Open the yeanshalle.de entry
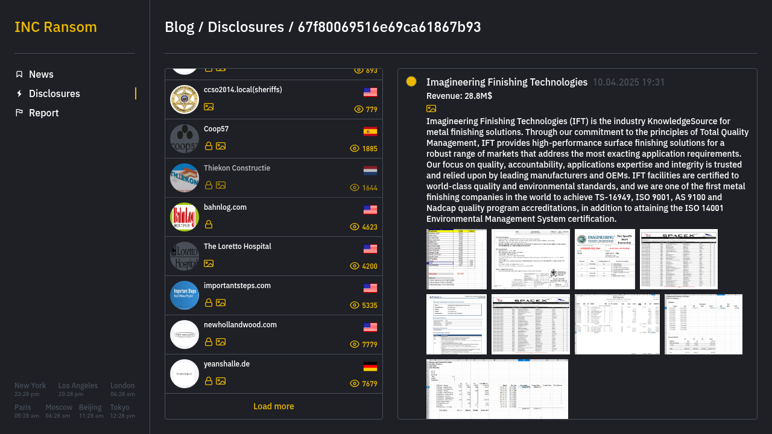This screenshot has width=772, height=434. (274, 374)
